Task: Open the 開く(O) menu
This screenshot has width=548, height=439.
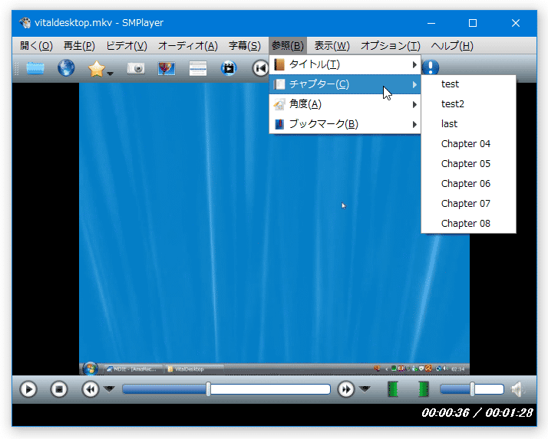Action: click(36, 46)
